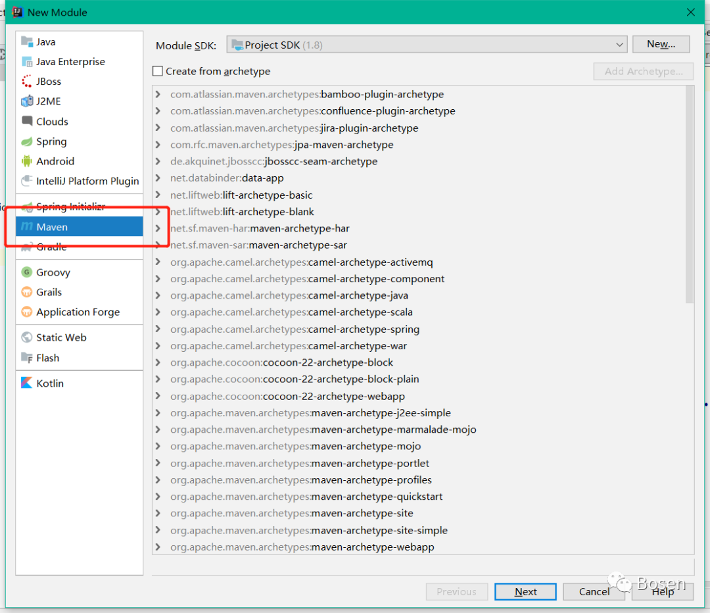This screenshot has width=710, height=613.
Task: Pick the J2ME module icon
Action: (27, 101)
